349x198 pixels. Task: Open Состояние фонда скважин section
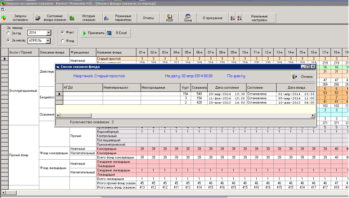point(51,18)
